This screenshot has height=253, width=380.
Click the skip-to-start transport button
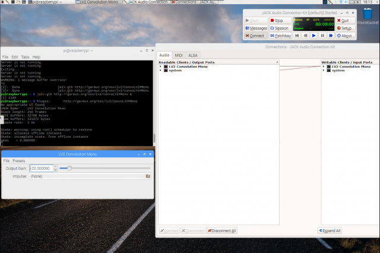(x=297, y=36)
